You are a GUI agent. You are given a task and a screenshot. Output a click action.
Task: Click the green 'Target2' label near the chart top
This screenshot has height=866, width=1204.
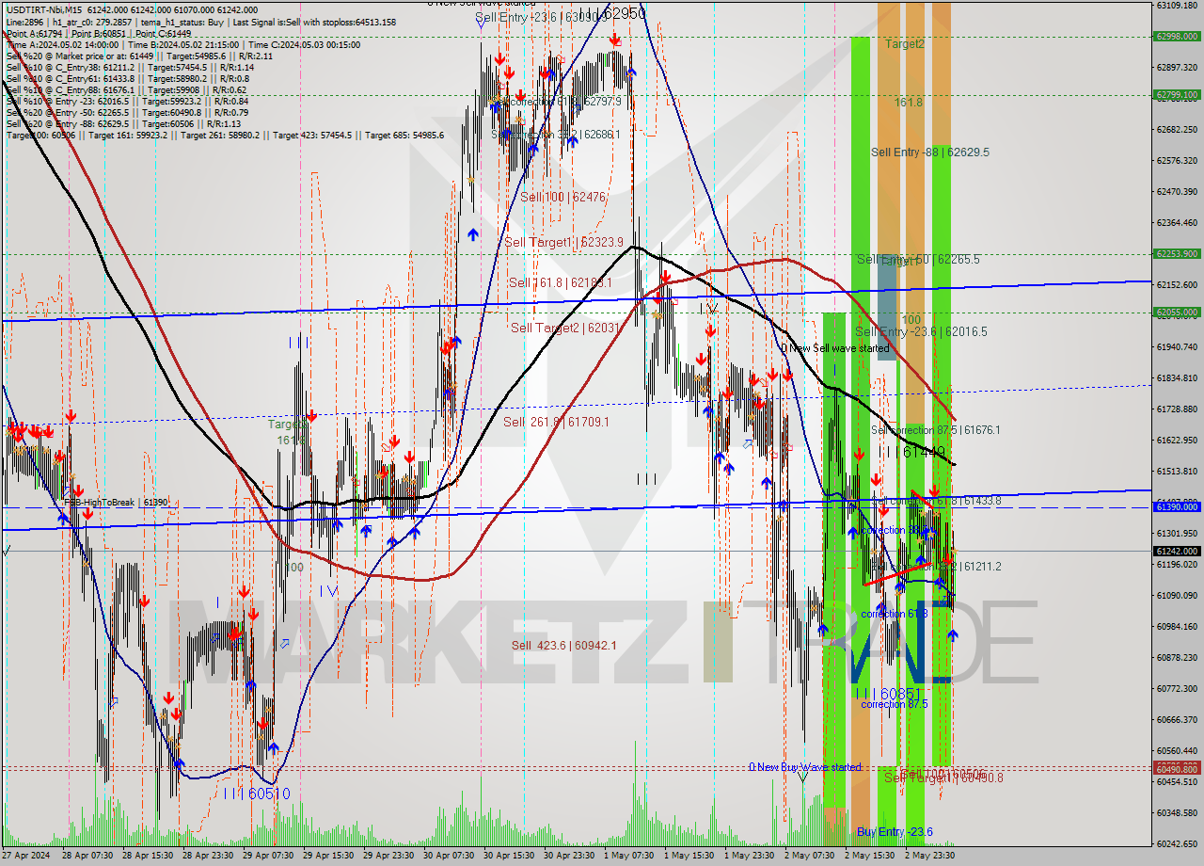pos(904,43)
